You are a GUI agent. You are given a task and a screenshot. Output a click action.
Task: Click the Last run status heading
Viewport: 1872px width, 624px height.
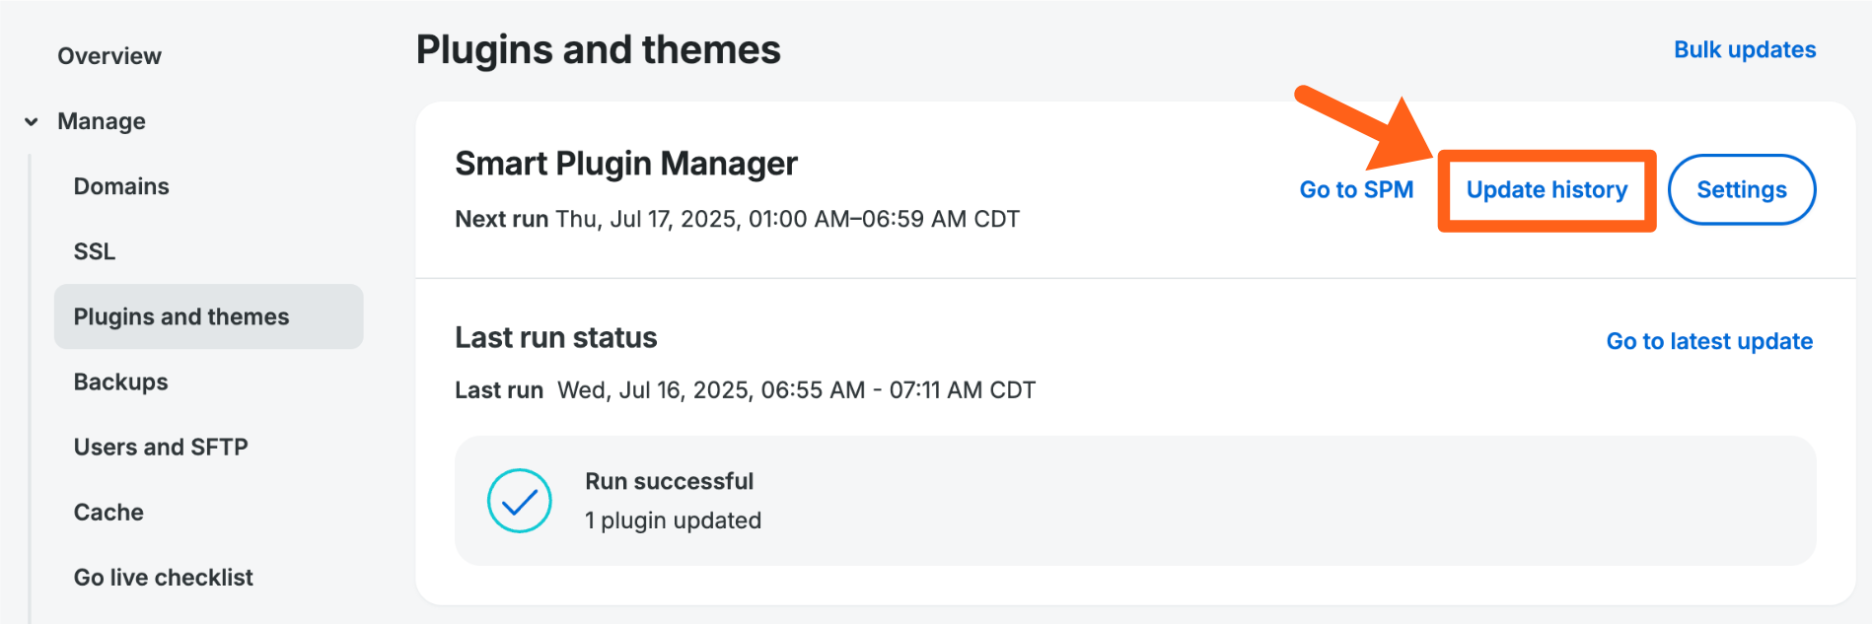tap(555, 338)
